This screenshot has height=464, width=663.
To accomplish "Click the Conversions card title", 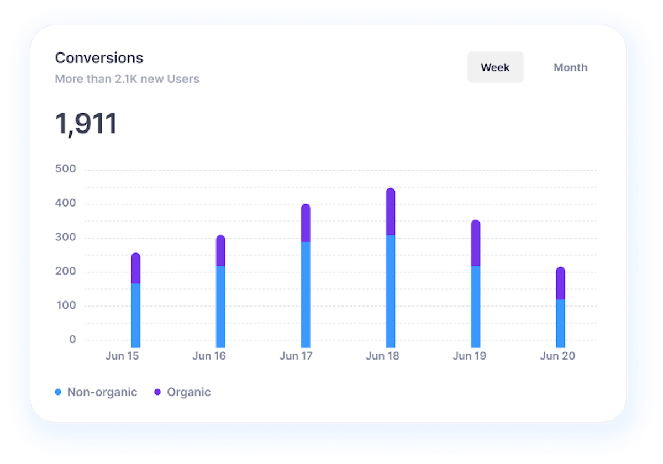I will (99, 57).
